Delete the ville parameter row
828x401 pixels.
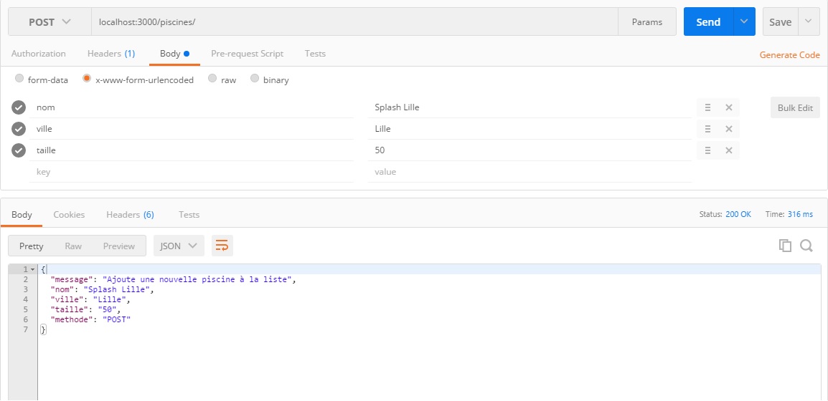click(x=729, y=129)
